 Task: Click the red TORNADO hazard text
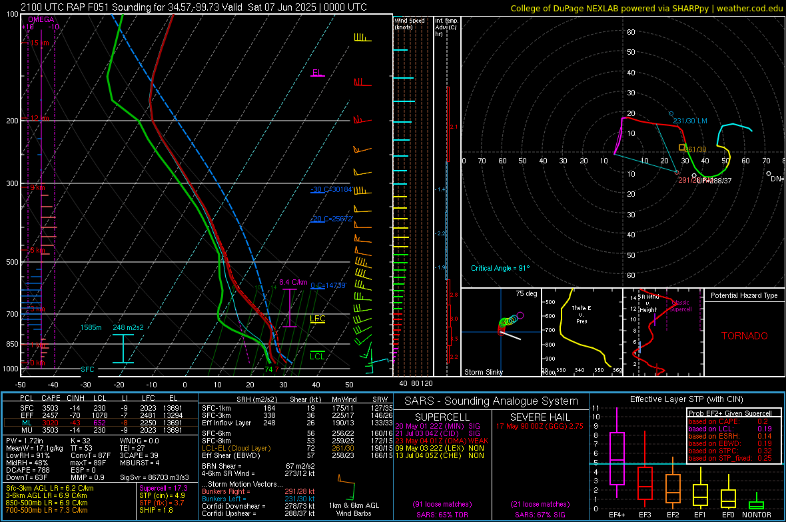[x=745, y=336]
